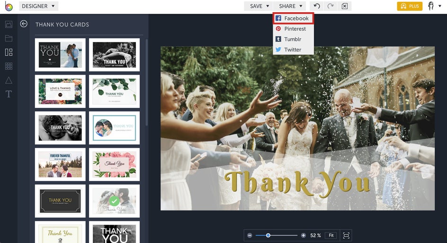Click the THANK YOU CARDS panel title

tap(62, 25)
